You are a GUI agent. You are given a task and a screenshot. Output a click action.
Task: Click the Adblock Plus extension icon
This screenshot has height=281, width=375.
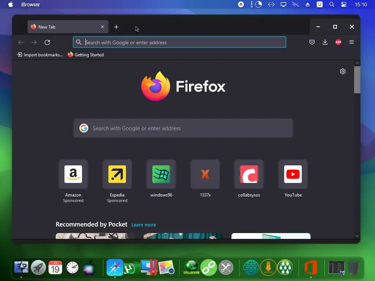tap(338, 42)
